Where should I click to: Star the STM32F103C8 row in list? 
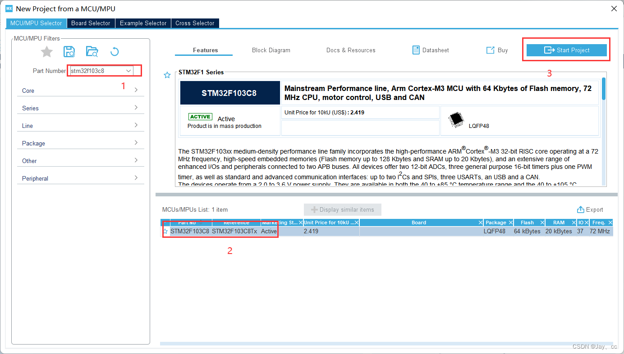165,231
